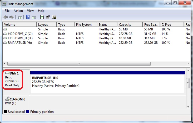The height and width of the screenshot is (123, 193).
Task: Click vertical scrollbar up arrow in disk pane
Action: pyautogui.click(x=188, y=70)
